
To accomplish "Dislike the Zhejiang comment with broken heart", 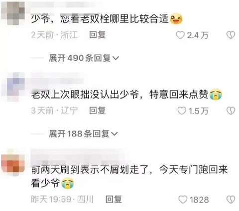I will coord(231,35).
